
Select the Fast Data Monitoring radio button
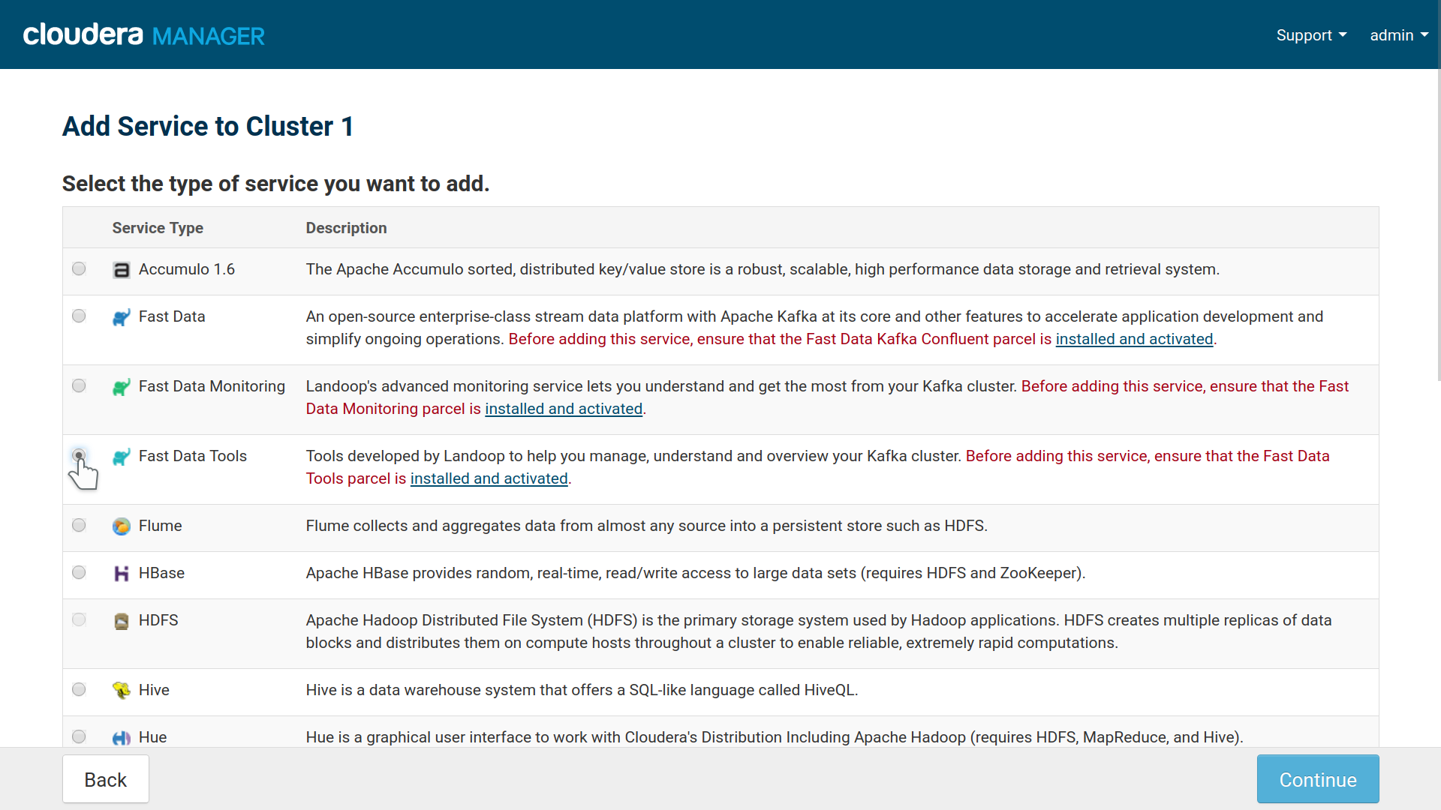tap(79, 385)
